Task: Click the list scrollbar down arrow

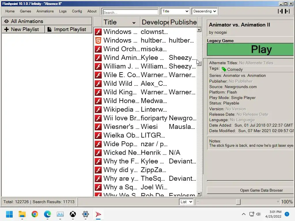Action: coord(199,194)
